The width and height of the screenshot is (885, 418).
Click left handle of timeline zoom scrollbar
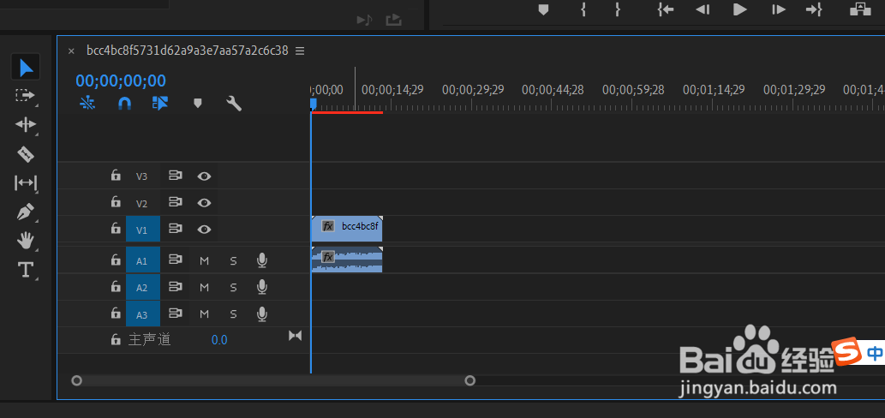pyautogui.click(x=77, y=381)
